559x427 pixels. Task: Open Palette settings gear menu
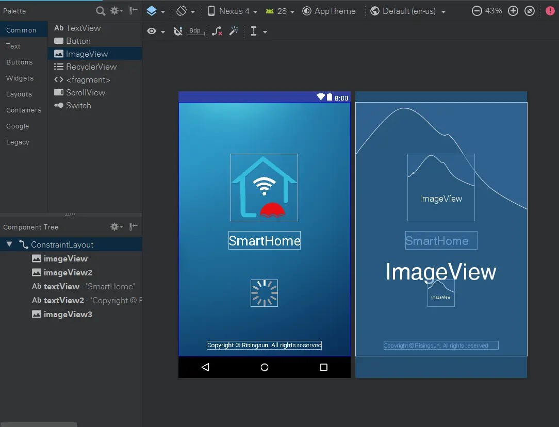coord(116,11)
